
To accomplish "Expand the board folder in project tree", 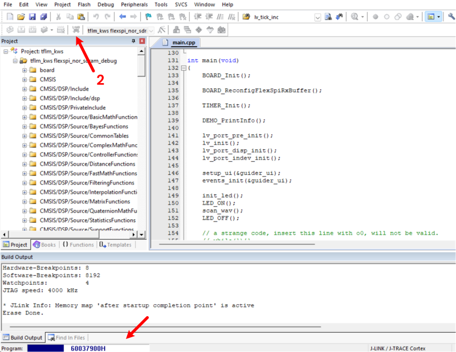I will tap(25, 70).
